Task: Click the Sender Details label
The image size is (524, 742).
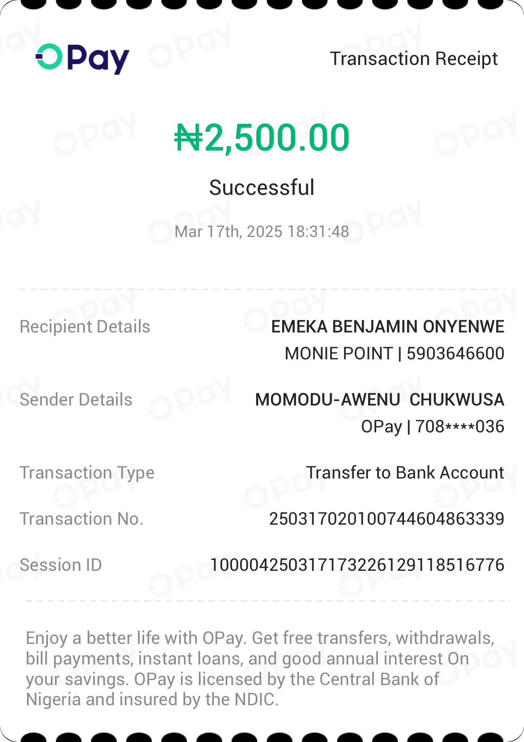Action: 76,400
